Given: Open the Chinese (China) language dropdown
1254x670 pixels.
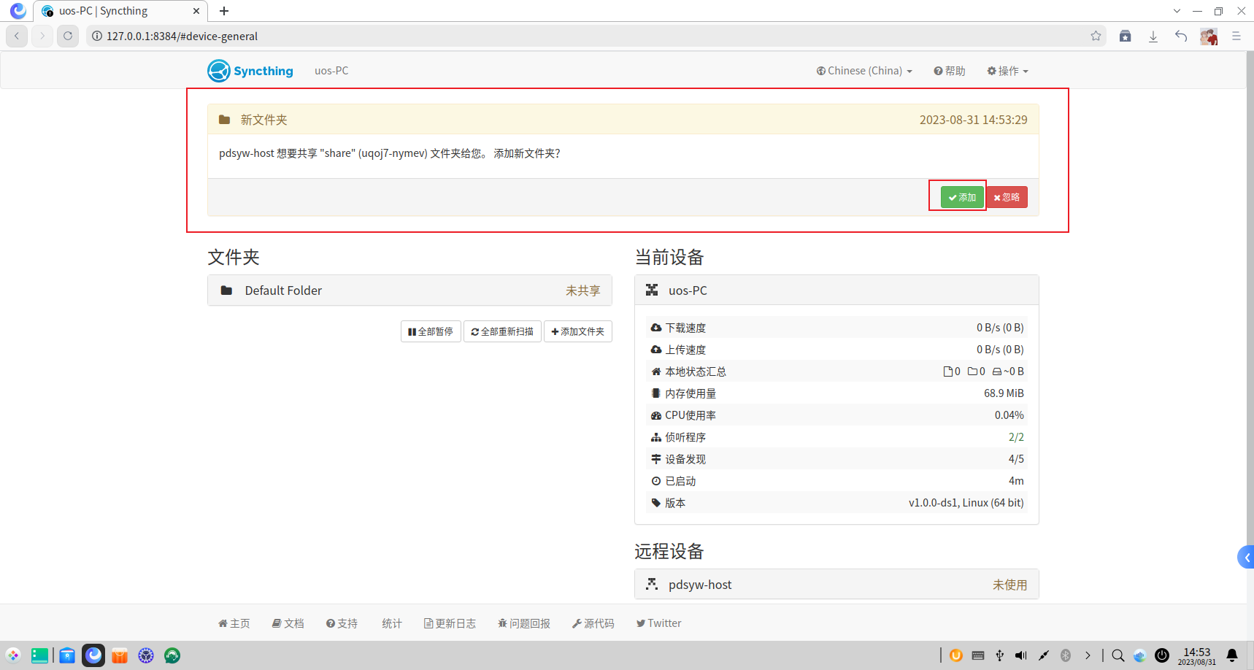Looking at the screenshot, I should [864, 71].
